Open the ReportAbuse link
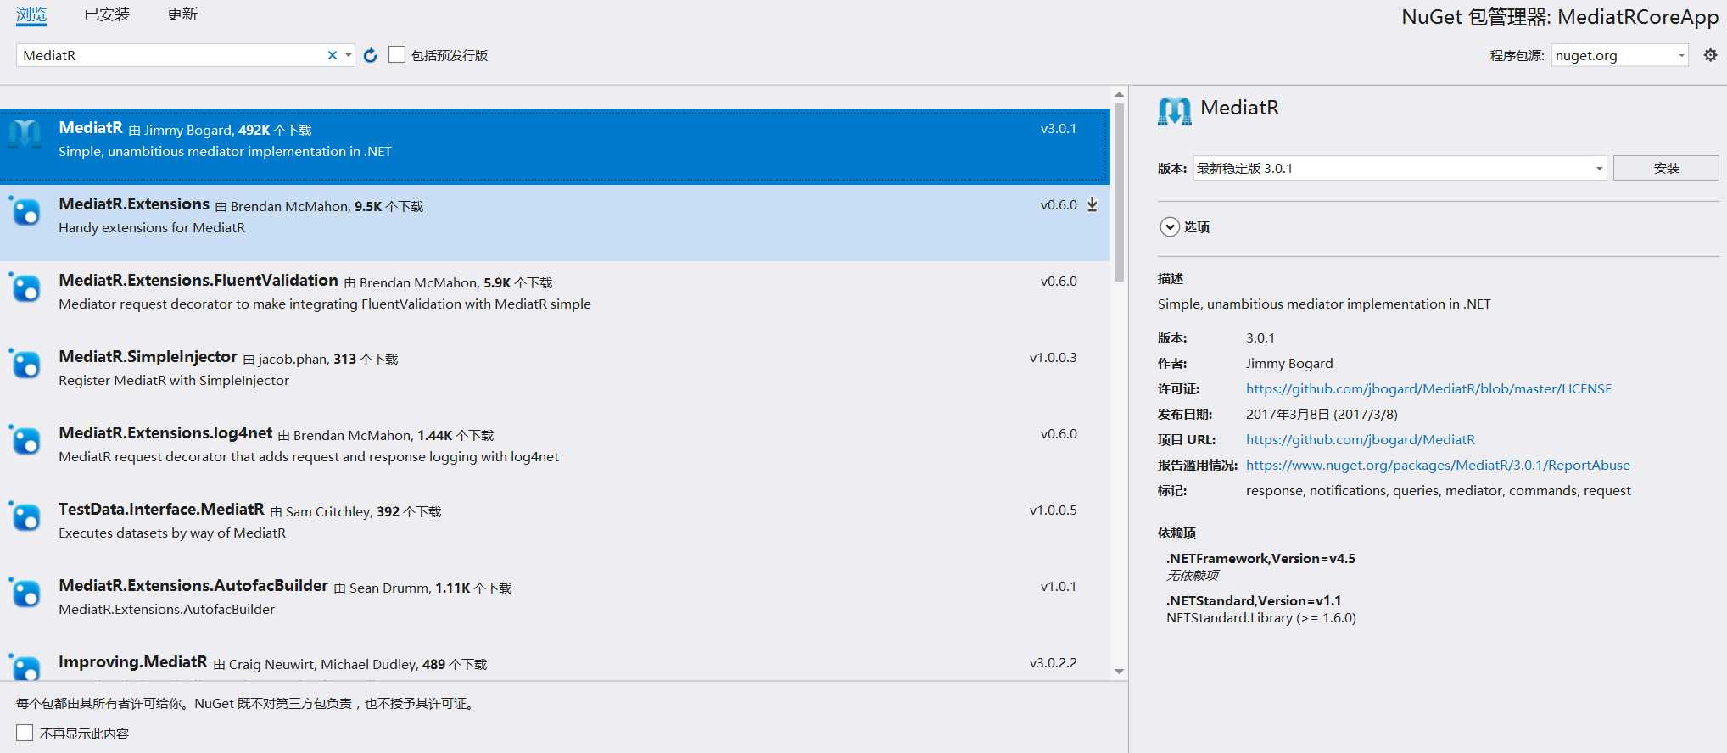 tap(1438, 465)
